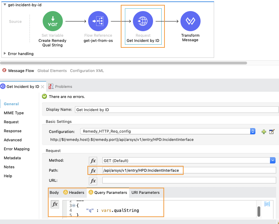Switch to the Global Elements tab
Viewport: 279px width, 224px height.
point(52,71)
